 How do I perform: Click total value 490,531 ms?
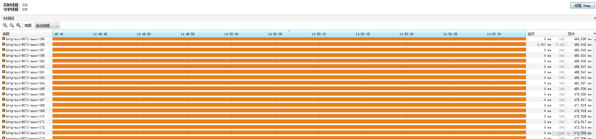tap(583, 56)
